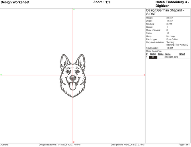Click the 'Required stabilizer:' label
Image resolution: width=191 pixels, height=147 pixels.
click(155, 42)
